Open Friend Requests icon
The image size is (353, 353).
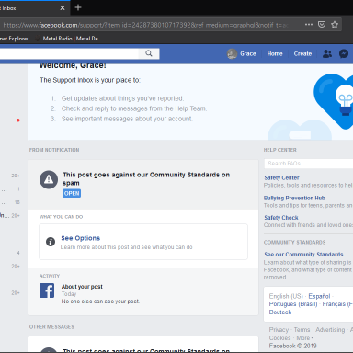pyautogui.click(x=327, y=54)
